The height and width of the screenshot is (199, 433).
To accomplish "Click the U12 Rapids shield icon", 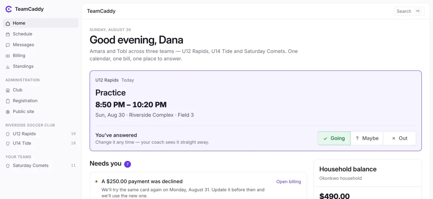I will coord(8,134).
